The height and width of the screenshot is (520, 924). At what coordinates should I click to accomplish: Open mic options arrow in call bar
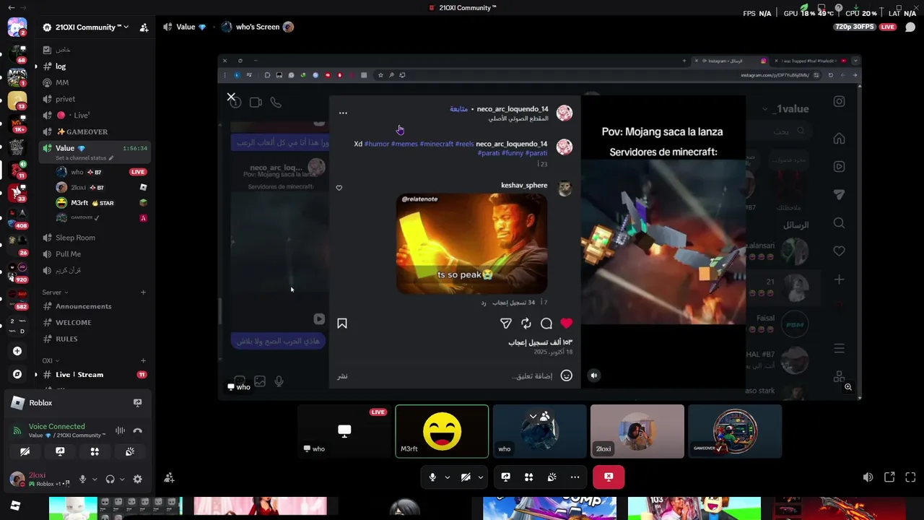coord(448,477)
